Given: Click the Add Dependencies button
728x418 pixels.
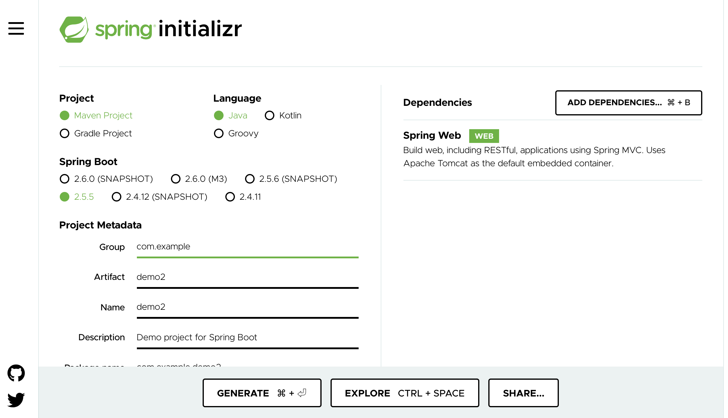Looking at the screenshot, I should point(628,103).
